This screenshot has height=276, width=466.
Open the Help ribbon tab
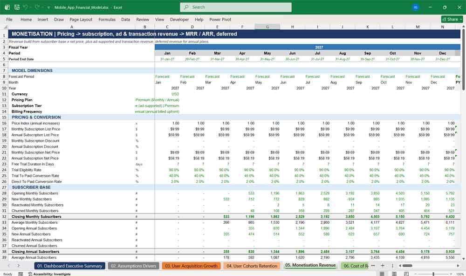tap(199, 19)
